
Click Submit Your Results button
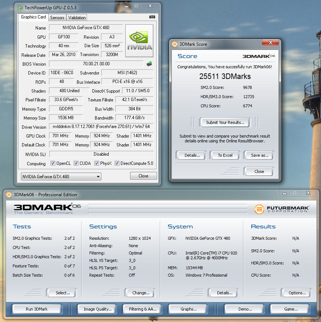pyautogui.click(x=225, y=122)
